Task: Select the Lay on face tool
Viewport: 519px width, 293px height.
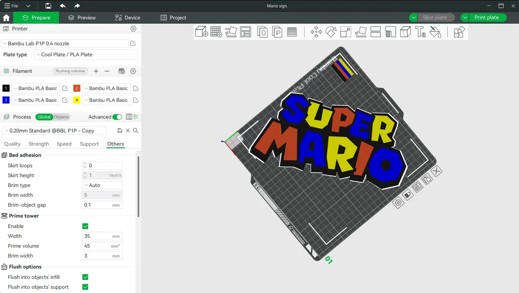Action: pyautogui.click(x=361, y=32)
